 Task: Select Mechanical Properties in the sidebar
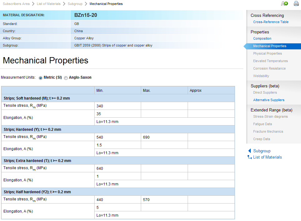pyautogui.click(x=269, y=46)
